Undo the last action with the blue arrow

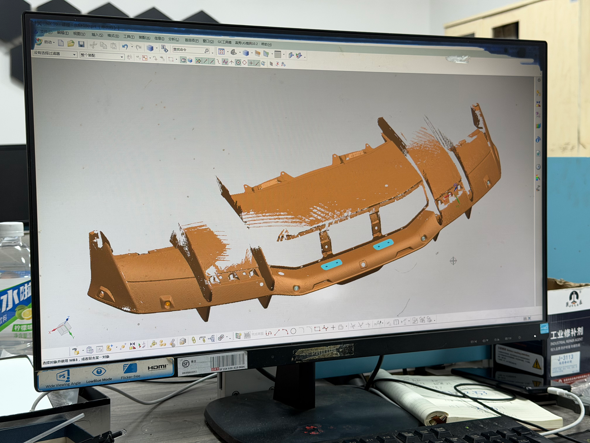pyautogui.click(x=125, y=46)
